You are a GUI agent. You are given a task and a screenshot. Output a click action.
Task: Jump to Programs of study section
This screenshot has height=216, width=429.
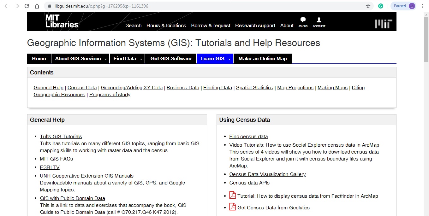[x=110, y=95]
